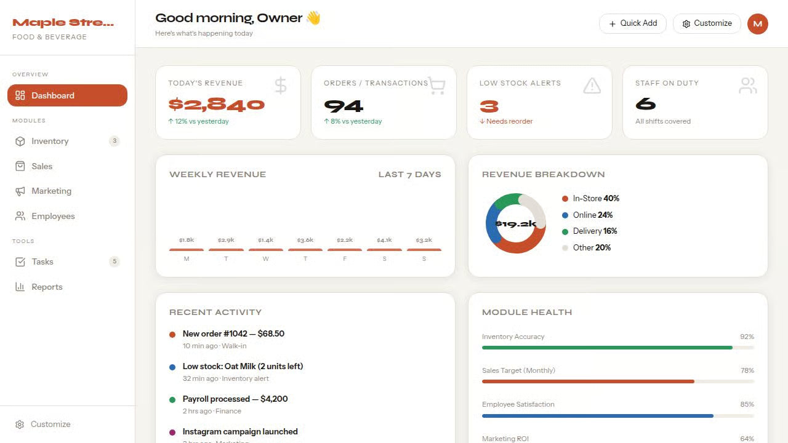Select the Sales receipt icon in sidebar
Screen dimensions: 788x443
19,166
